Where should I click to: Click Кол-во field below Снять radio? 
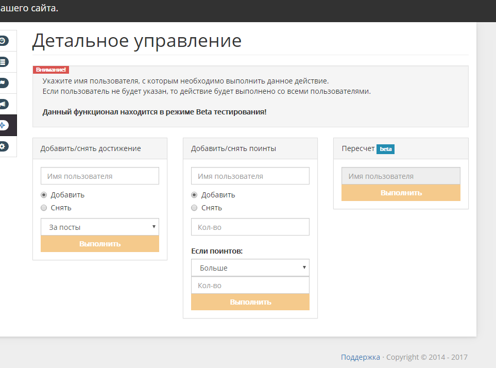tap(250, 227)
